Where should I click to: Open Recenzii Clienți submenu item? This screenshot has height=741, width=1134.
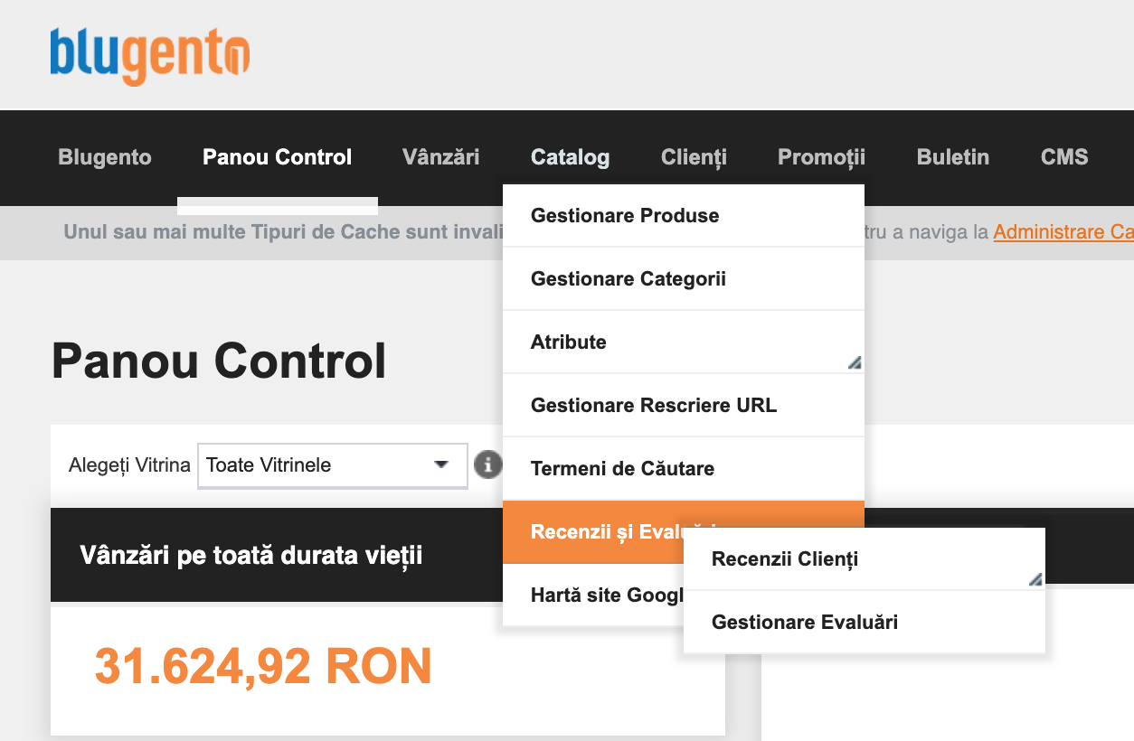tap(865, 558)
